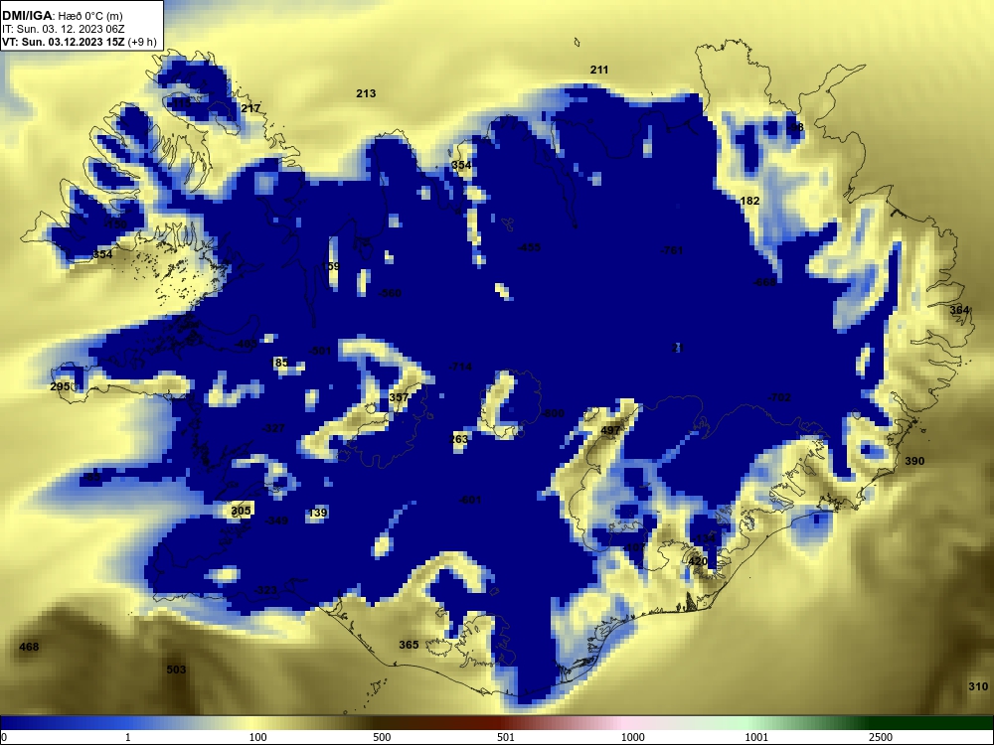The image size is (994, 745).
Task: Click the map value 364
Action: click(959, 310)
